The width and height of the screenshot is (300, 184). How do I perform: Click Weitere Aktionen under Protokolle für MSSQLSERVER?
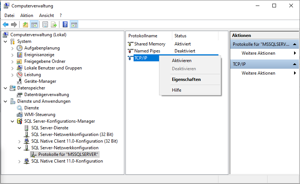[x=258, y=53]
